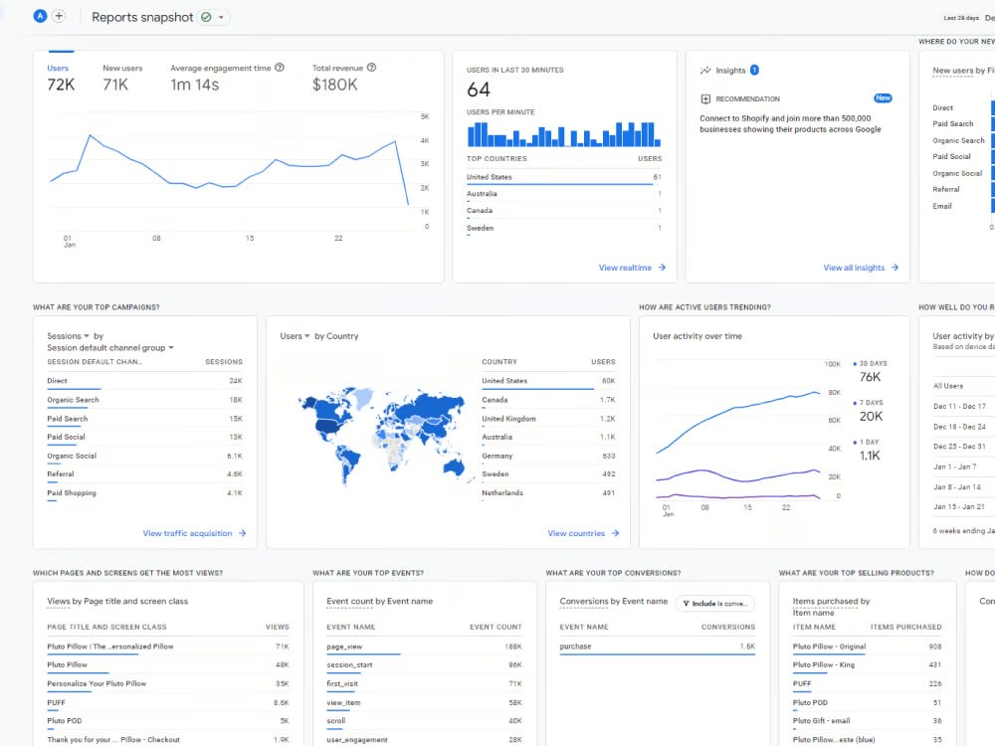Click the 30 DAYS legend dot
This screenshot has width=995, height=746.
pyautogui.click(x=855, y=364)
